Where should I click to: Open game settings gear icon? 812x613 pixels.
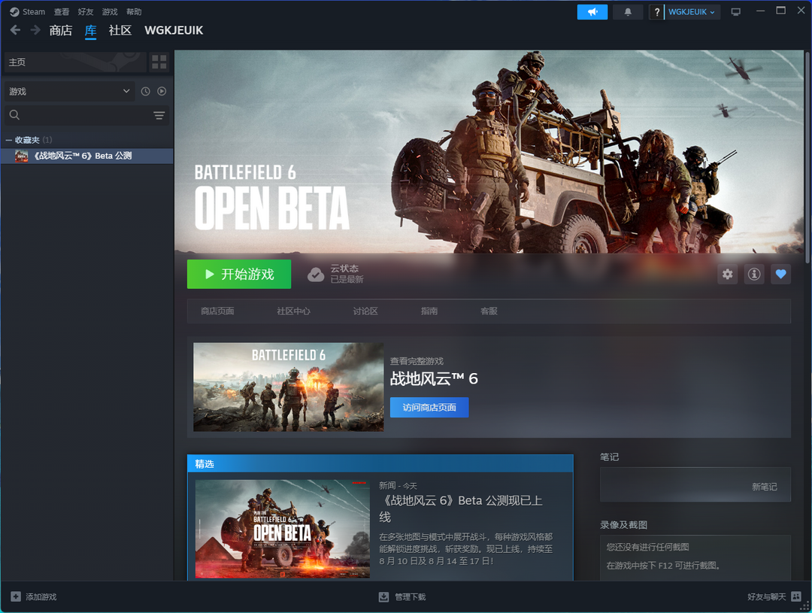pos(728,274)
